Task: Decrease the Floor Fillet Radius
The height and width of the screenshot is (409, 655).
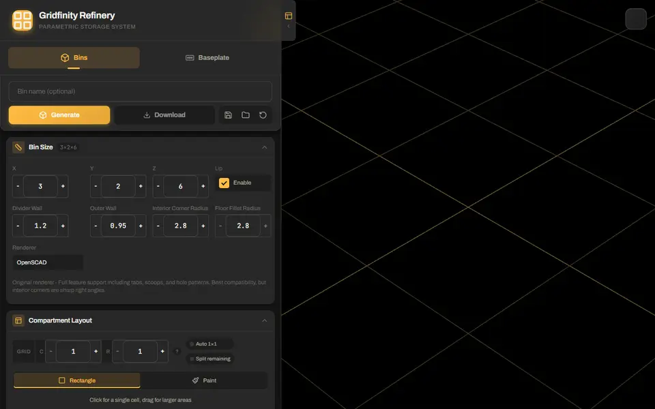Action: 220,226
